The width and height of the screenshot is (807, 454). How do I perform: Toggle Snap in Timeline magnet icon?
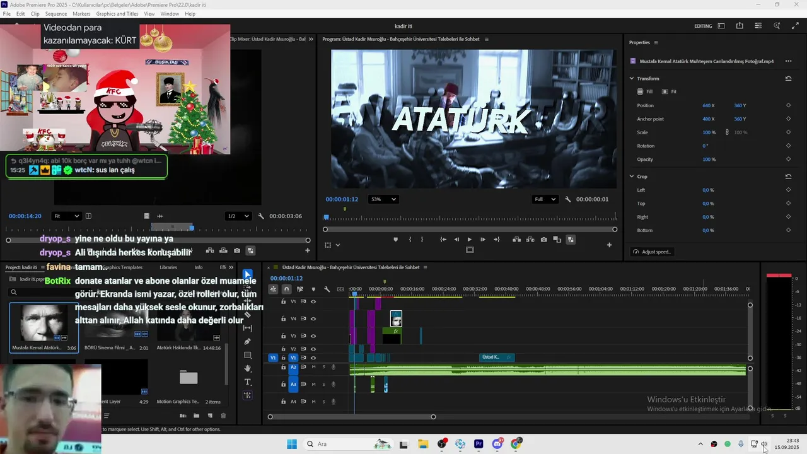286,289
